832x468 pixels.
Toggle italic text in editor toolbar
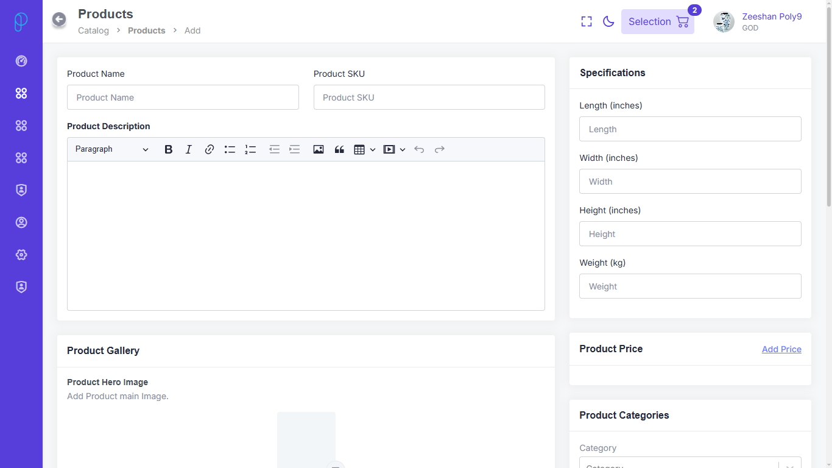click(189, 149)
